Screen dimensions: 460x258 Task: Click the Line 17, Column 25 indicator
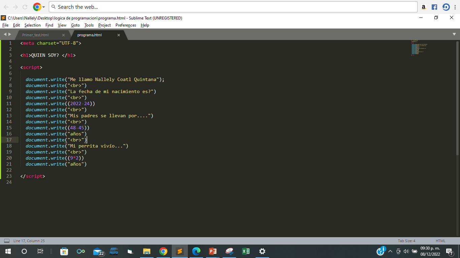pos(29,241)
